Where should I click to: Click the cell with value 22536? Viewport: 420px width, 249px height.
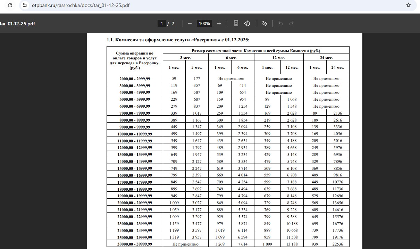click(337, 244)
